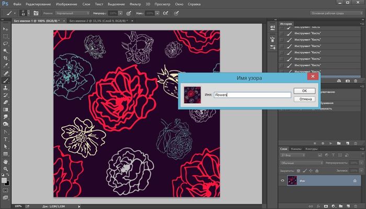Select the History Brush tool
The height and width of the screenshot is (209, 366).
click(5, 95)
